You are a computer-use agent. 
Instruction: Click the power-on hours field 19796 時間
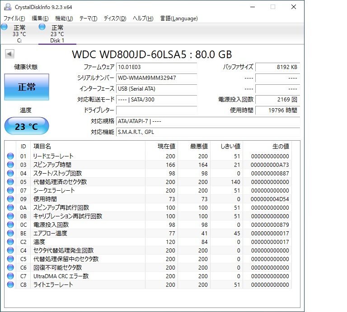click(278, 110)
